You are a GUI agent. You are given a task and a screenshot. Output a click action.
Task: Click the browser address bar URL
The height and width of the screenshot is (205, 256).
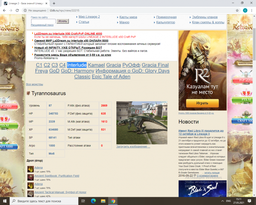[x=65, y=10]
